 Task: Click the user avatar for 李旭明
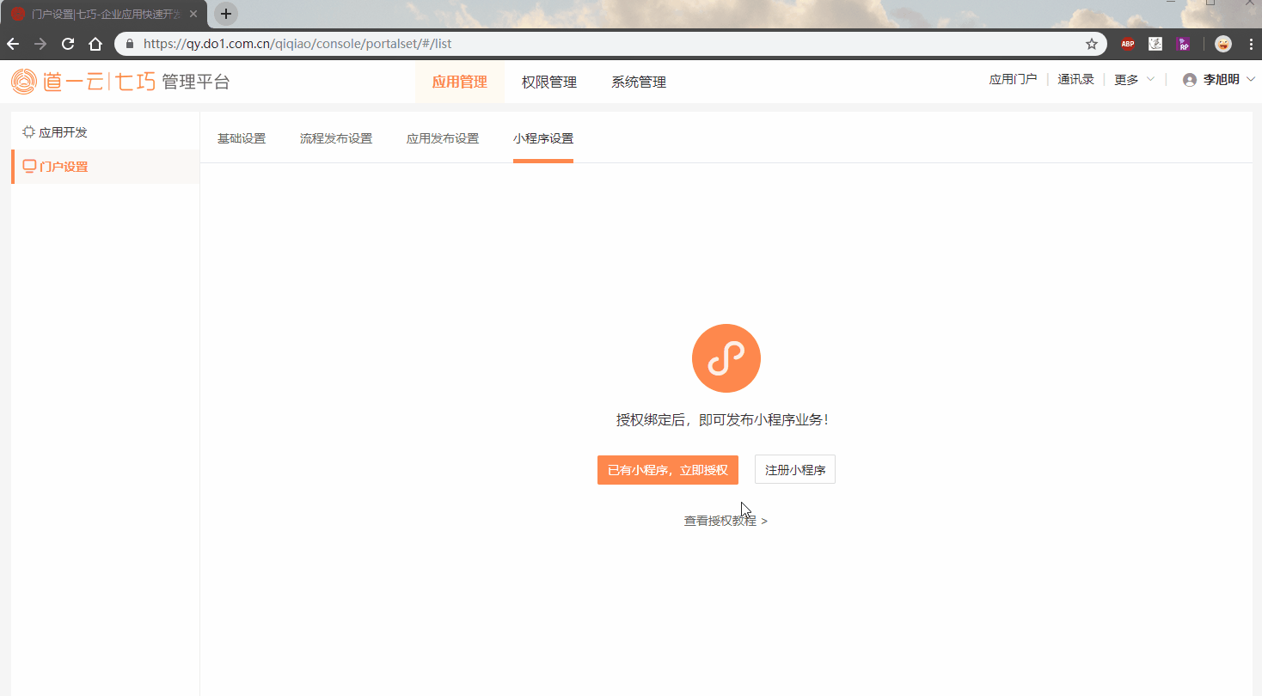[x=1189, y=79]
